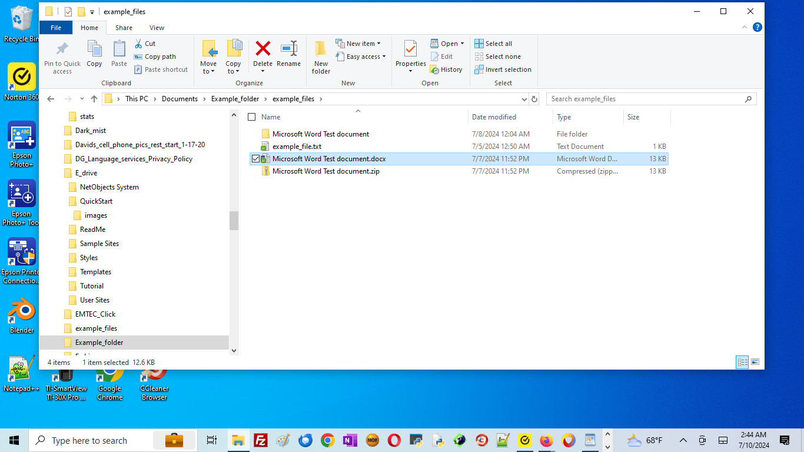Click Pin to Quick access icon
Image resolution: width=804 pixels, height=452 pixels.
pyautogui.click(x=62, y=49)
